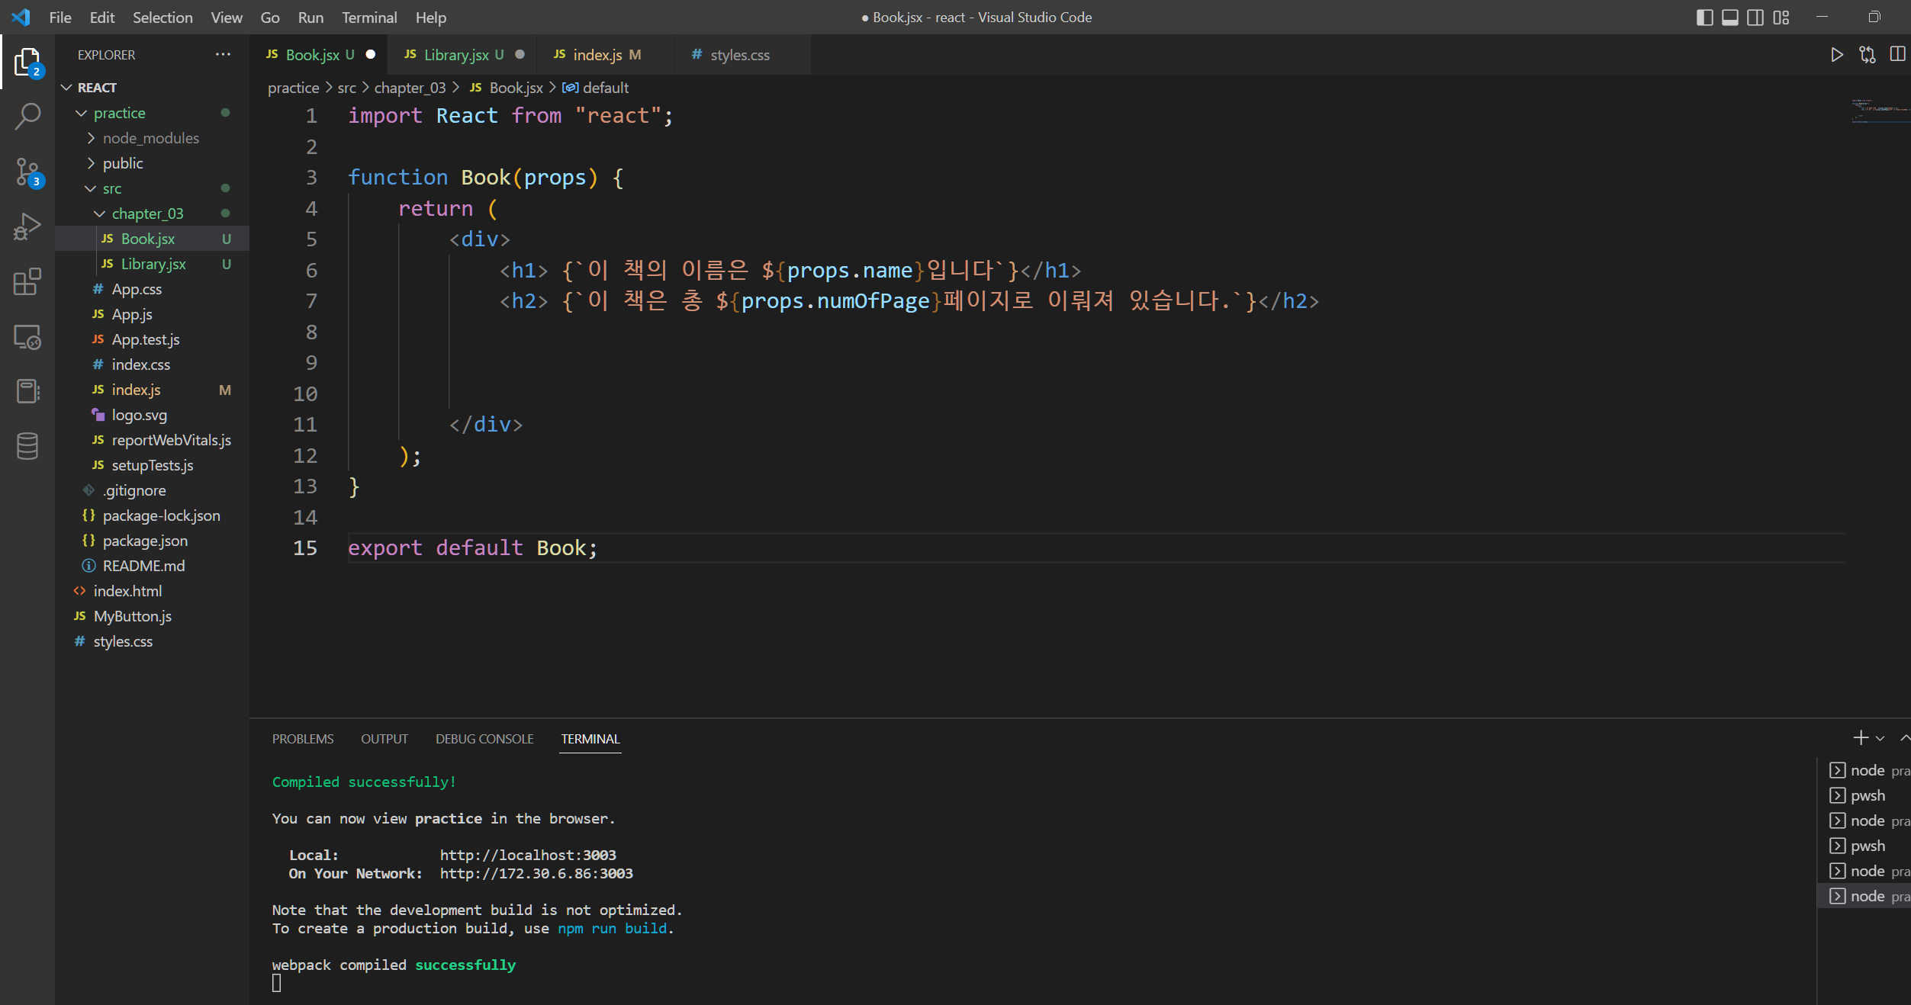Click the localhost:3003 link in terminal
The image size is (1911, 1005).
pyautogui.click(x=528, y=856)
